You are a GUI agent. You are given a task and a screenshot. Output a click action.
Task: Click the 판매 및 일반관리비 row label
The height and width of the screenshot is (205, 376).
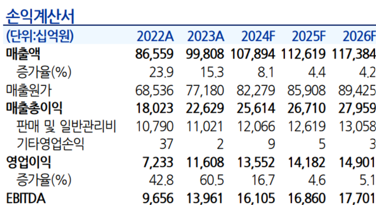click(67, 126)
